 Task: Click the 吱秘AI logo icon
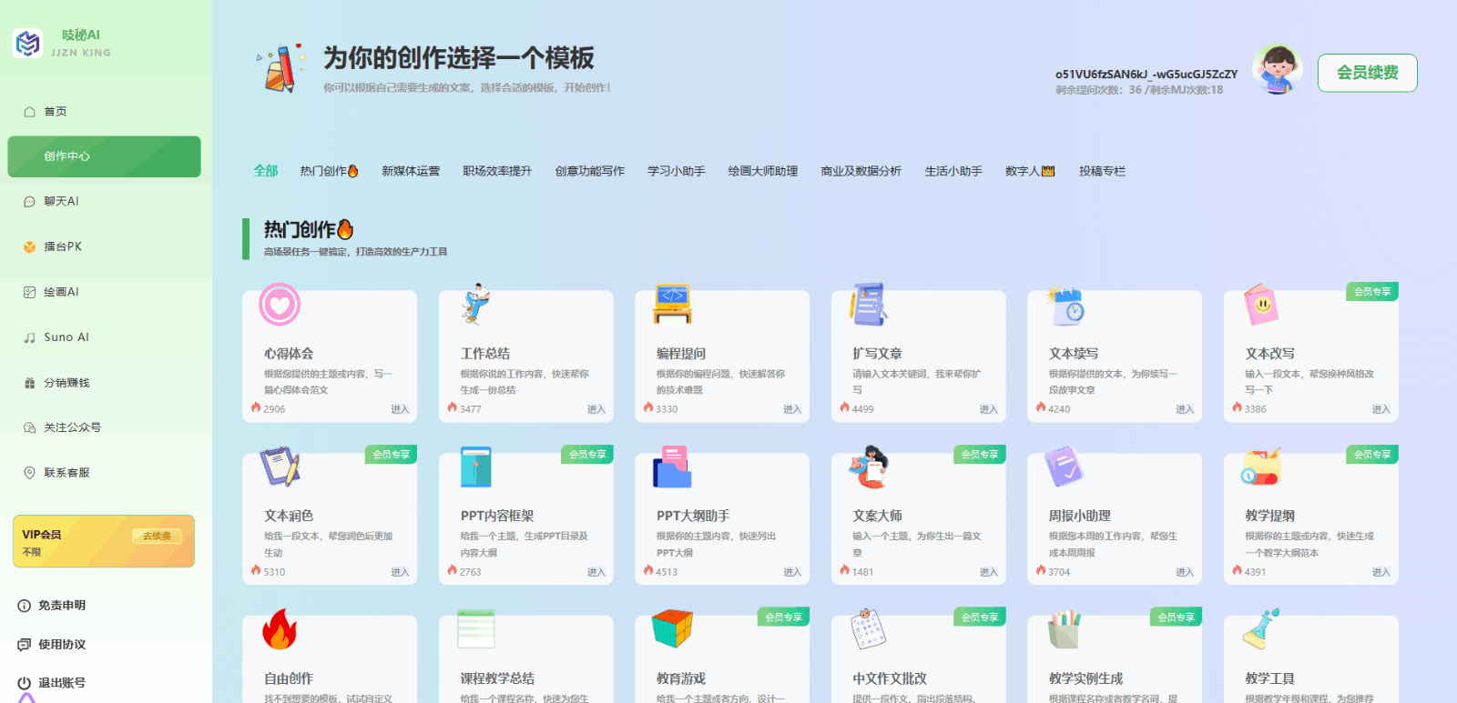coord(28,43)
